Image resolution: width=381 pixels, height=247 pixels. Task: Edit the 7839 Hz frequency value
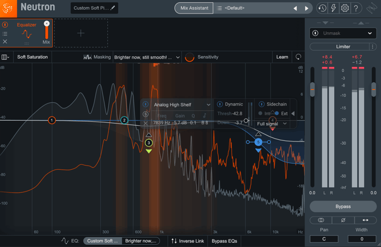click(162, 123)
